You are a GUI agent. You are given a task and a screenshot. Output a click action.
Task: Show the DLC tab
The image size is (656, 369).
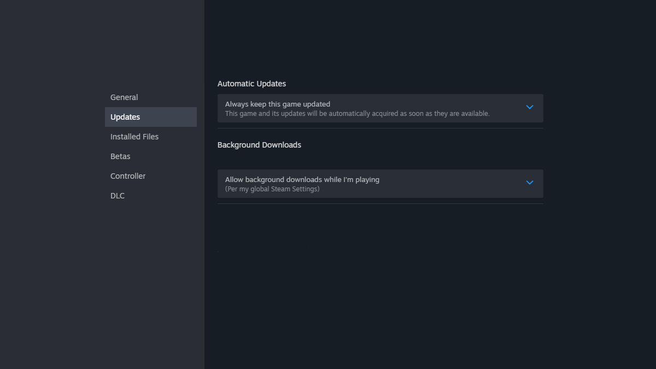click(118, 196)
